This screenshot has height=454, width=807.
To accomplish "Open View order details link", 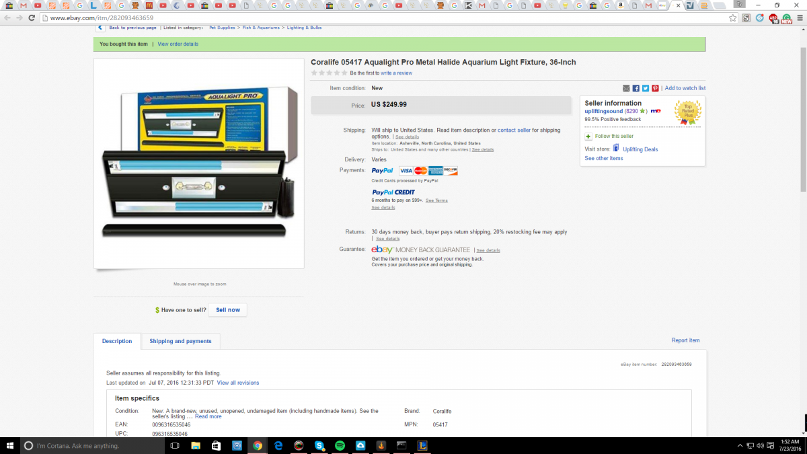I will (x=178, y=44).
